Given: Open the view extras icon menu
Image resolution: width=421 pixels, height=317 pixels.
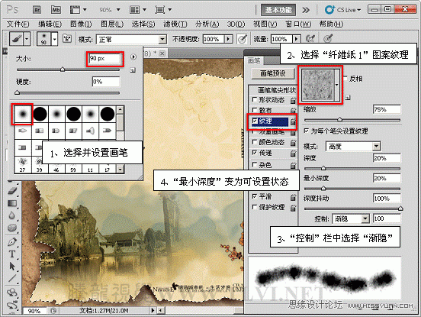Looking at the screenshot, I should pos(78,10).
